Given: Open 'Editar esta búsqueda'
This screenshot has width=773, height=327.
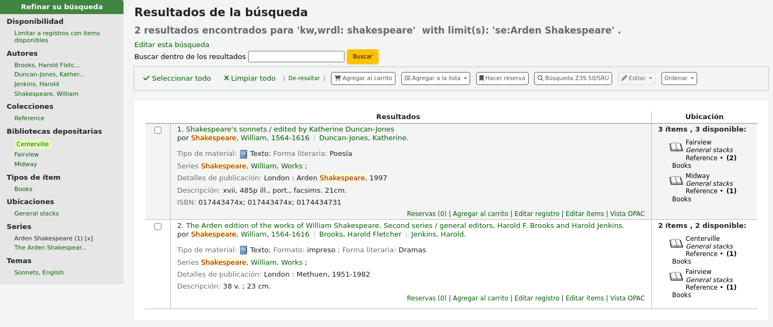Looking at the screenshot, I should (x=171, y=44).
